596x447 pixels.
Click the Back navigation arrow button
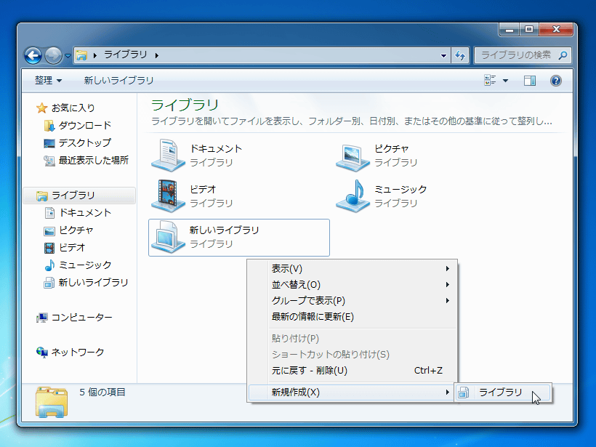pos(33,56)
